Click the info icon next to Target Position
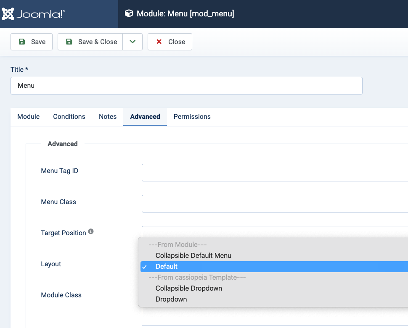The image size is (408, 328). pyautogui.click(x=91, y=231)
